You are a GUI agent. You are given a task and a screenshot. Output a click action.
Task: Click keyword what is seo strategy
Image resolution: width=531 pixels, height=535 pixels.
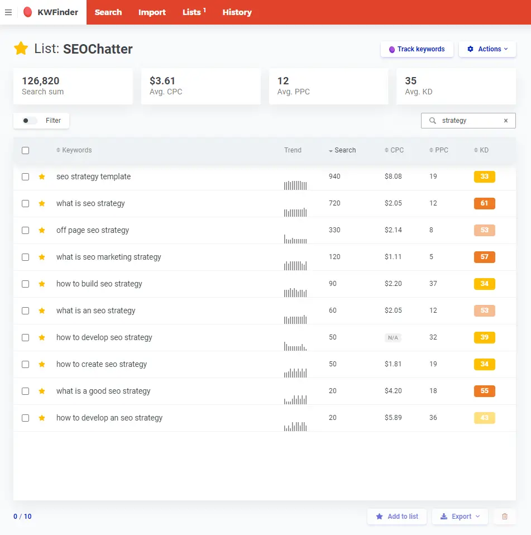click(90, 203)
